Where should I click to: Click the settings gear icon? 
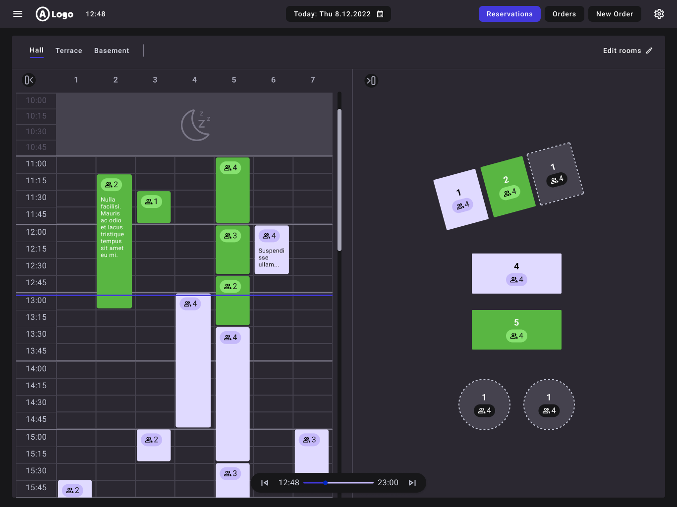pos(659,14)
